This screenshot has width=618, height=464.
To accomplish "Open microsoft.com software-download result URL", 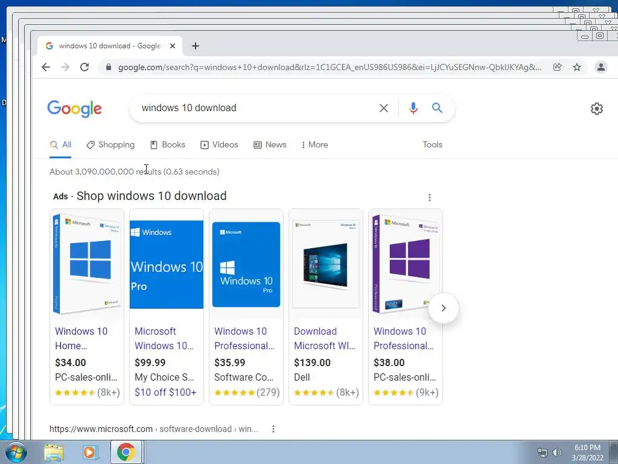I will pos(154,429).
